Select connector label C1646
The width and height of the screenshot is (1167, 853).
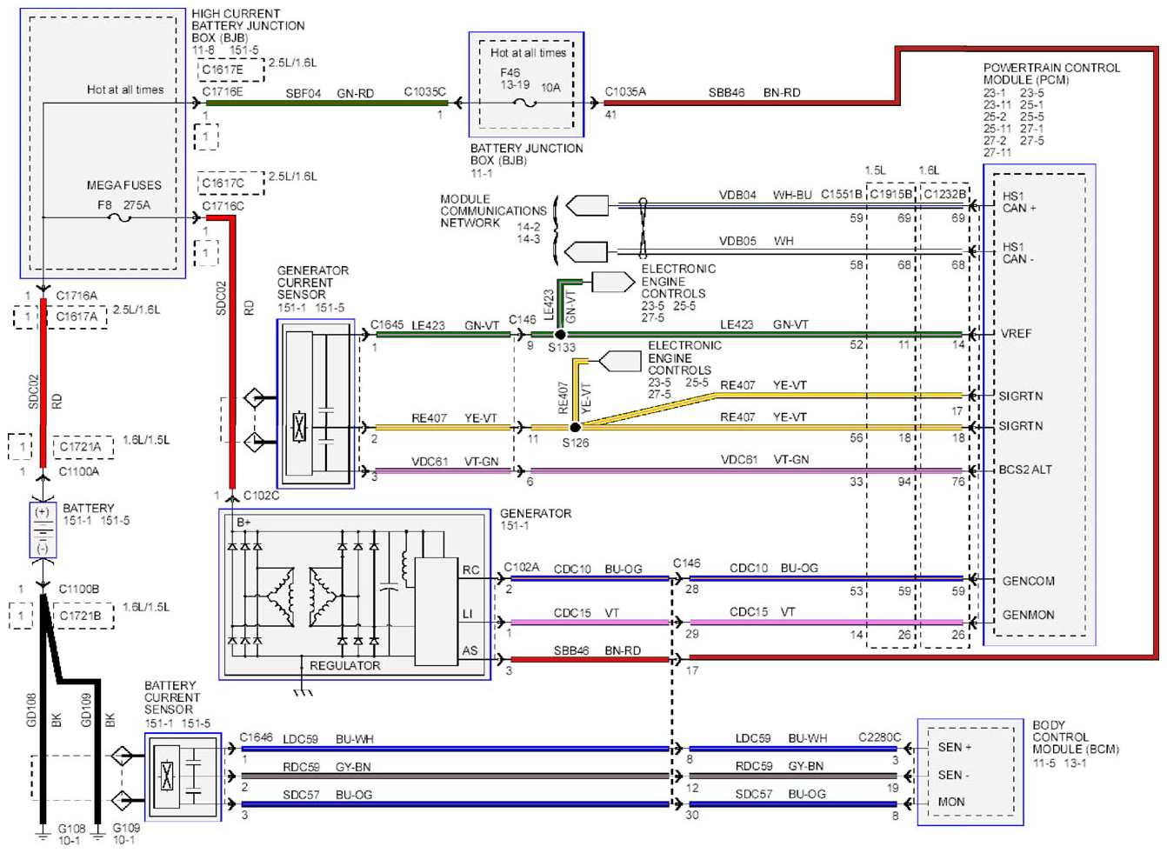pyautogui.click(x=256, y=737)
